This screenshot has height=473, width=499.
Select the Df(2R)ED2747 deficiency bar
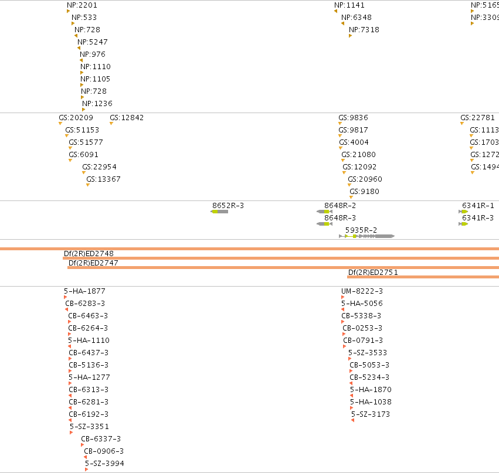(283, 267)
